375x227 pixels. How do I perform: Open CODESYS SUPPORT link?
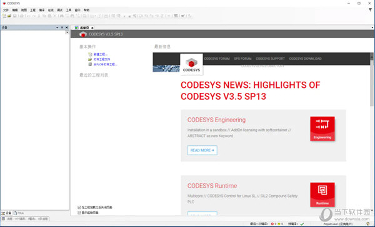tap(270, 59)
